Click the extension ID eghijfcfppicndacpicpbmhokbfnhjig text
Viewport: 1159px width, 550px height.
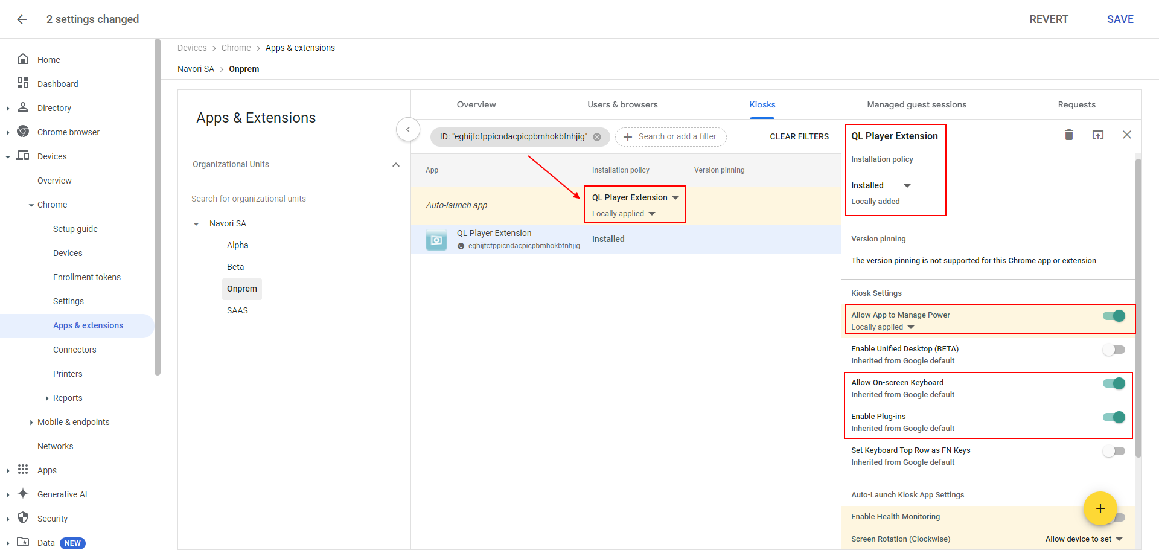(x=524, y=246)
